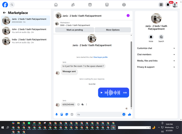Expand Customize chat section
Image resolution: width=182 pixels, height=134 pixels.
(156, 48)
